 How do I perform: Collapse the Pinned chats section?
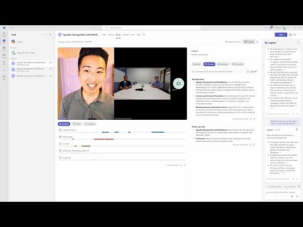coord(13,48)
